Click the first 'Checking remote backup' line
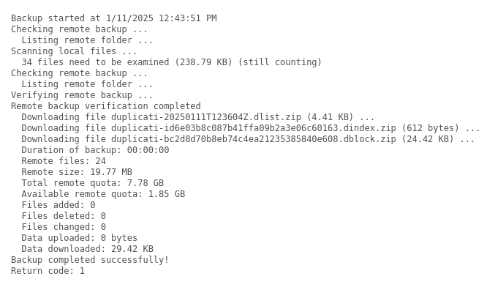Screen dimensions: 487x290 [79, 29]
